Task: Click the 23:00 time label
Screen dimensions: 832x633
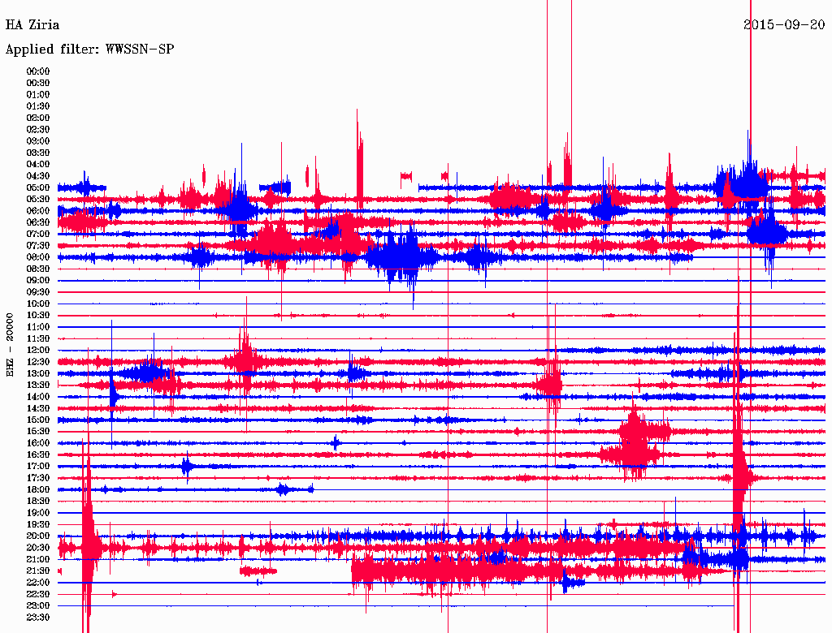Action: (38, 606)
